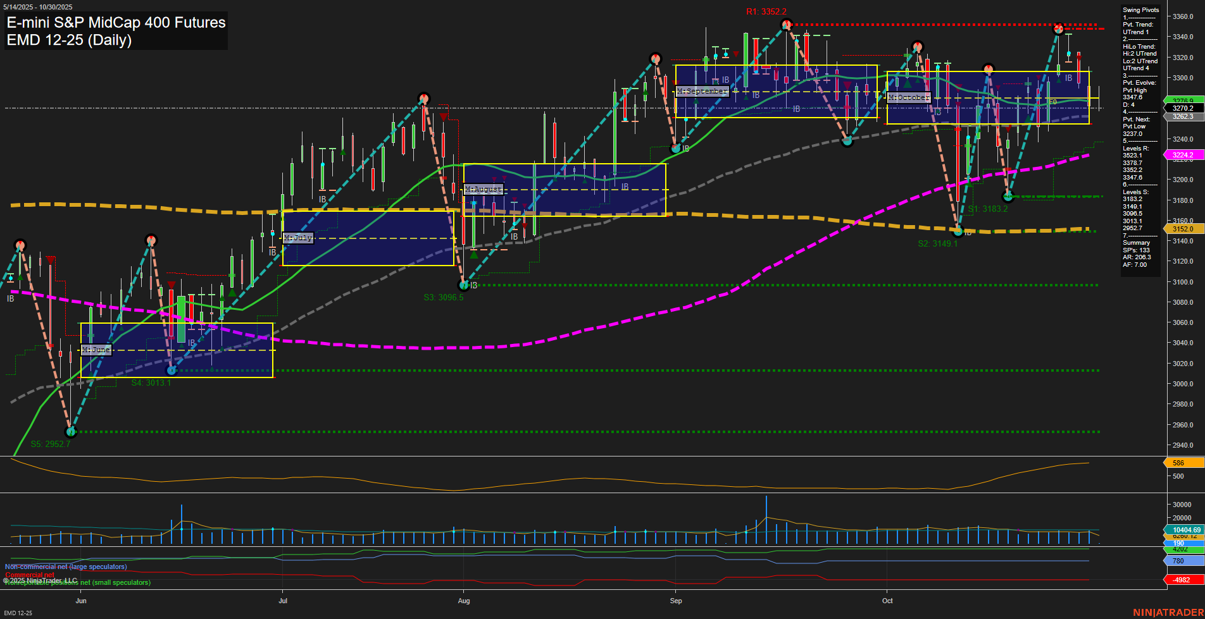Viewport: 1205px width, 619px height.
Task: Click the chart title EMD 12-25 (Daily)
Action: [x=70, y=41]
